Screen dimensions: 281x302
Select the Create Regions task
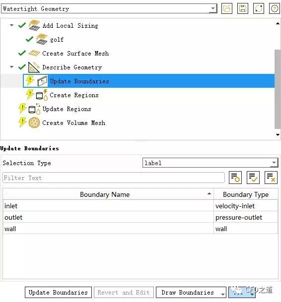click(x=74, y=95)
